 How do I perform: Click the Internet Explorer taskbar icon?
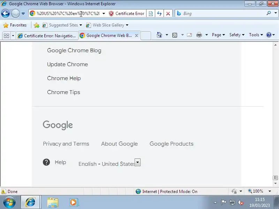(30, 202)
